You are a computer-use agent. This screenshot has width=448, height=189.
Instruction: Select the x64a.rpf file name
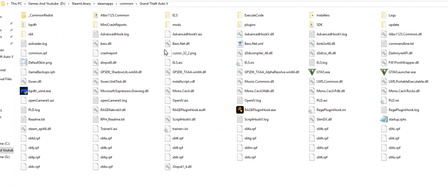250,129
